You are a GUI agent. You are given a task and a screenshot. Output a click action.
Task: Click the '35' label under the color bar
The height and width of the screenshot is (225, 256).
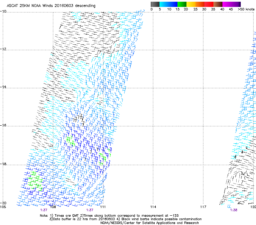pyautogui.click(x=213, y=9)
